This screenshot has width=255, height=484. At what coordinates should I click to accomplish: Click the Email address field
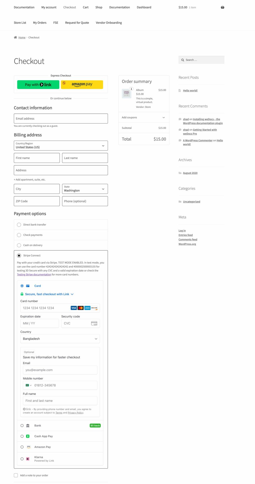61,118
